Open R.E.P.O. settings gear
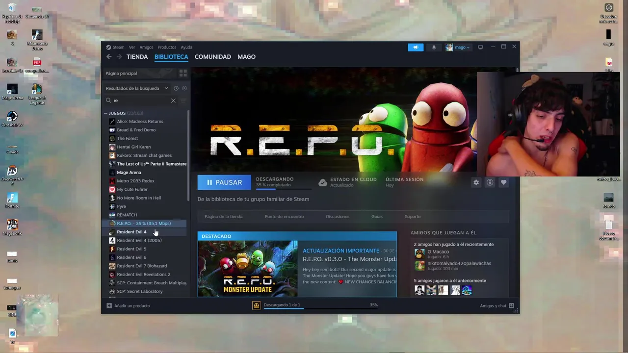The image size is (628, 353). pyautogui.click(x=476, y=182)
